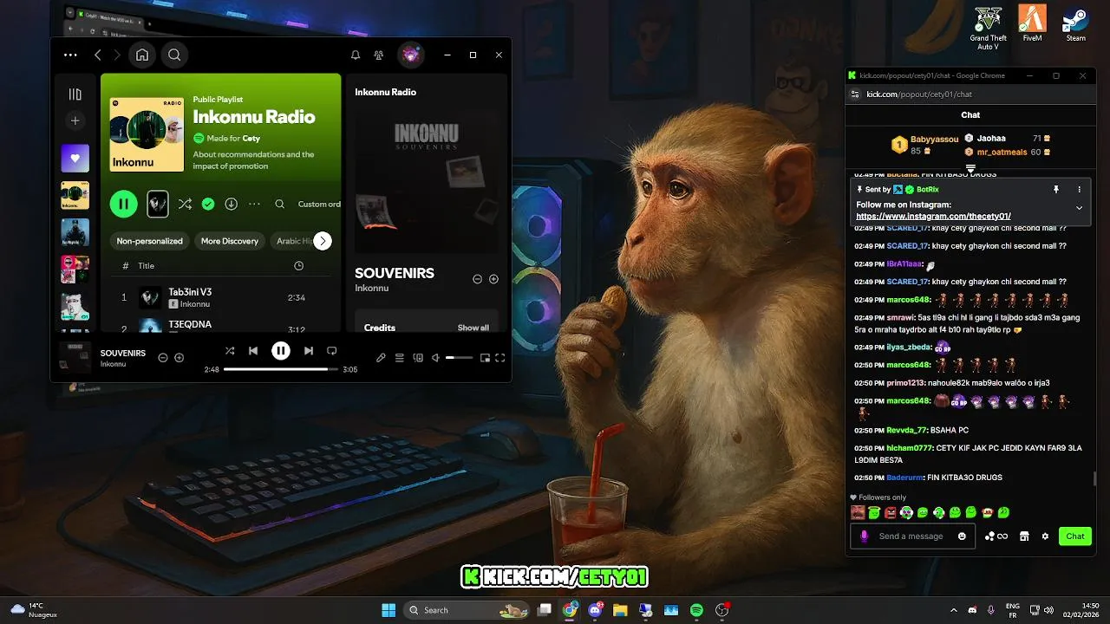Image resolution: width=1110 pixels, height=624 pixels.
Task: Pause playback in bottom player bar
Action: tap(281, 351)
